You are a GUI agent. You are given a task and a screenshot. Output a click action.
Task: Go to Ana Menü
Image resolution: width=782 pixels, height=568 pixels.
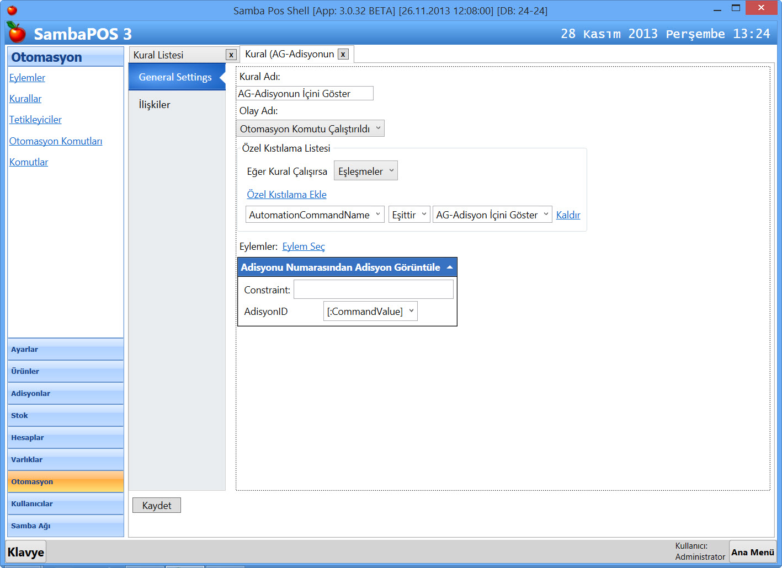click(x=752, y=552)
